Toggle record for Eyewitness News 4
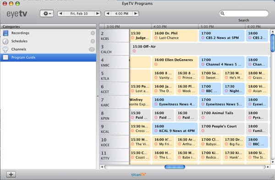 click(156, 104)
